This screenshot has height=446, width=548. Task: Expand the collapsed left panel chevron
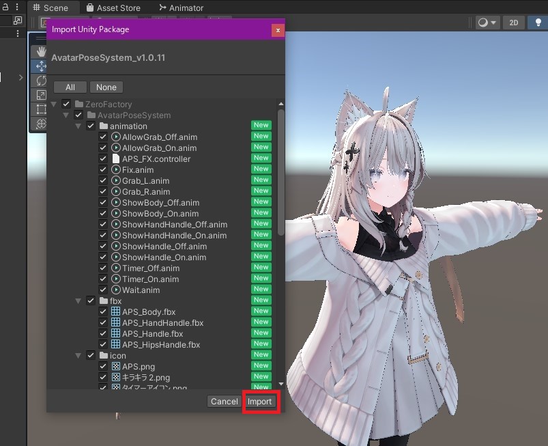click(20, 77)
